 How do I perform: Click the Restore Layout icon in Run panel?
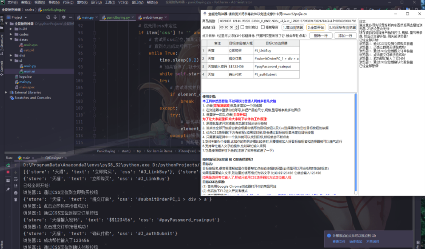click(x=8, y=181)
